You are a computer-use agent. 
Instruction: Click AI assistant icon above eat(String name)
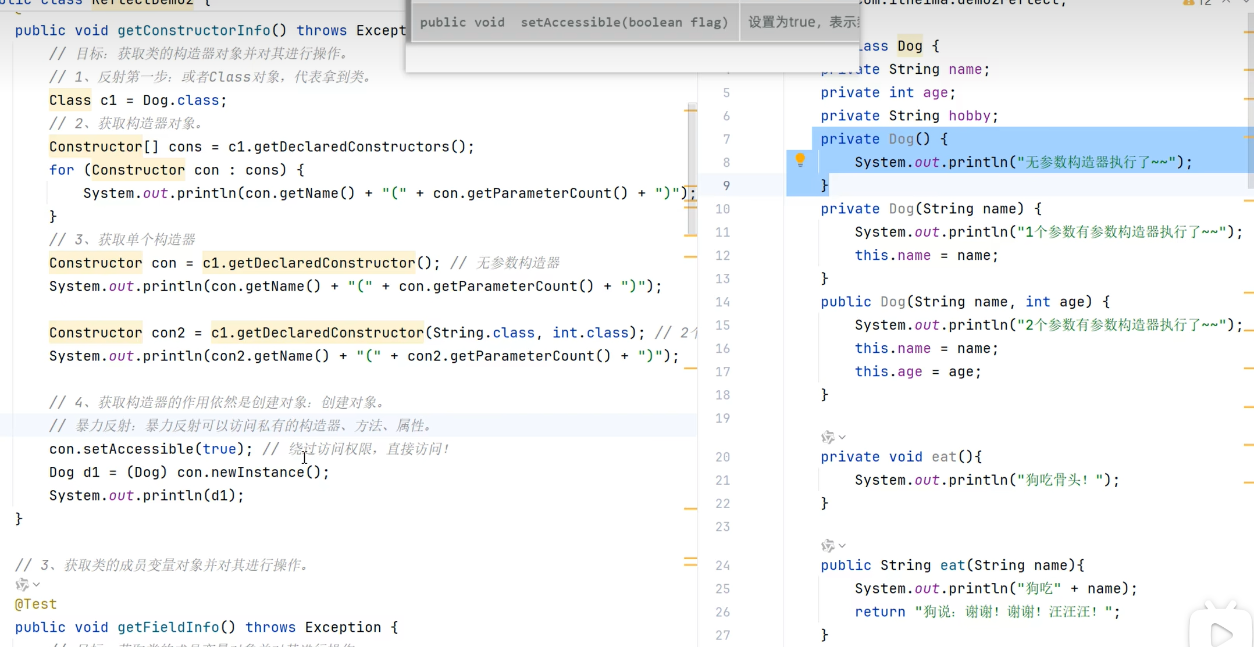click(x=828, y=546)
